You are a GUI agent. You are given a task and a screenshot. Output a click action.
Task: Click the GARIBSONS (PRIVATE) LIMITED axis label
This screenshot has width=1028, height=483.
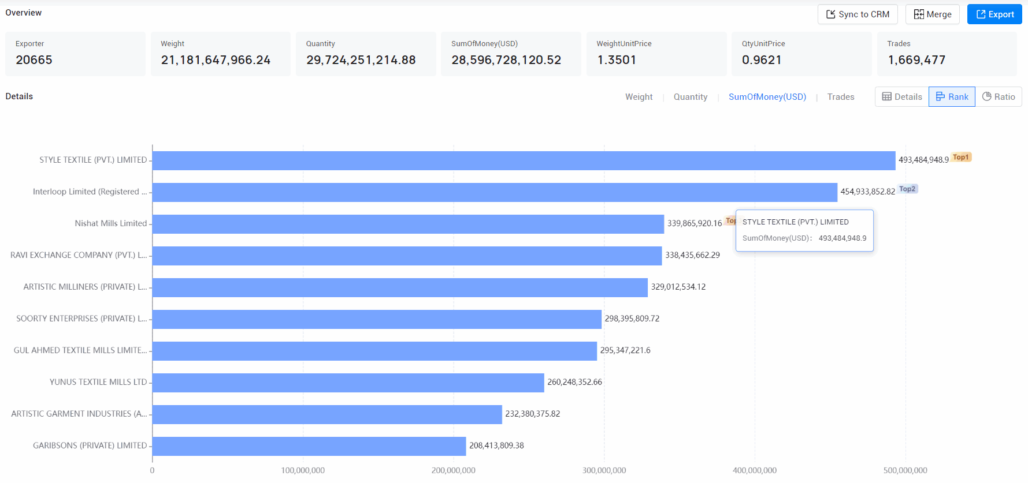90,445
